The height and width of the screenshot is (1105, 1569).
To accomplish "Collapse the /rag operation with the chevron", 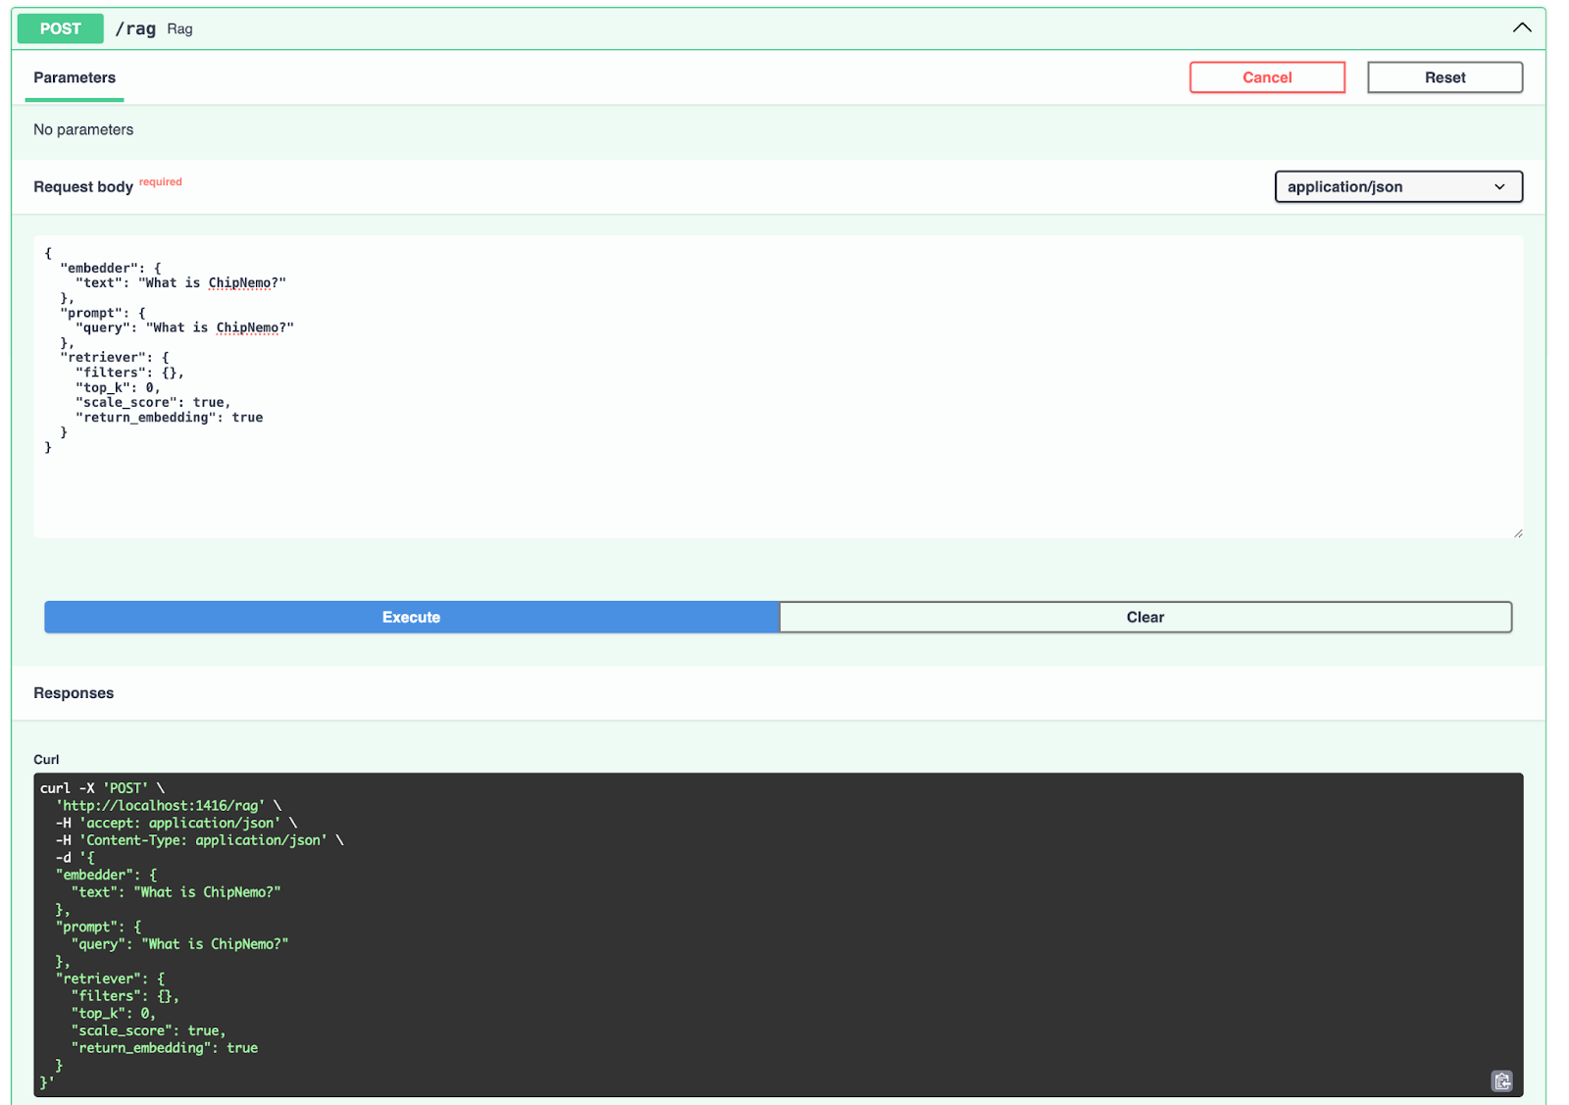I will 1521,28.
